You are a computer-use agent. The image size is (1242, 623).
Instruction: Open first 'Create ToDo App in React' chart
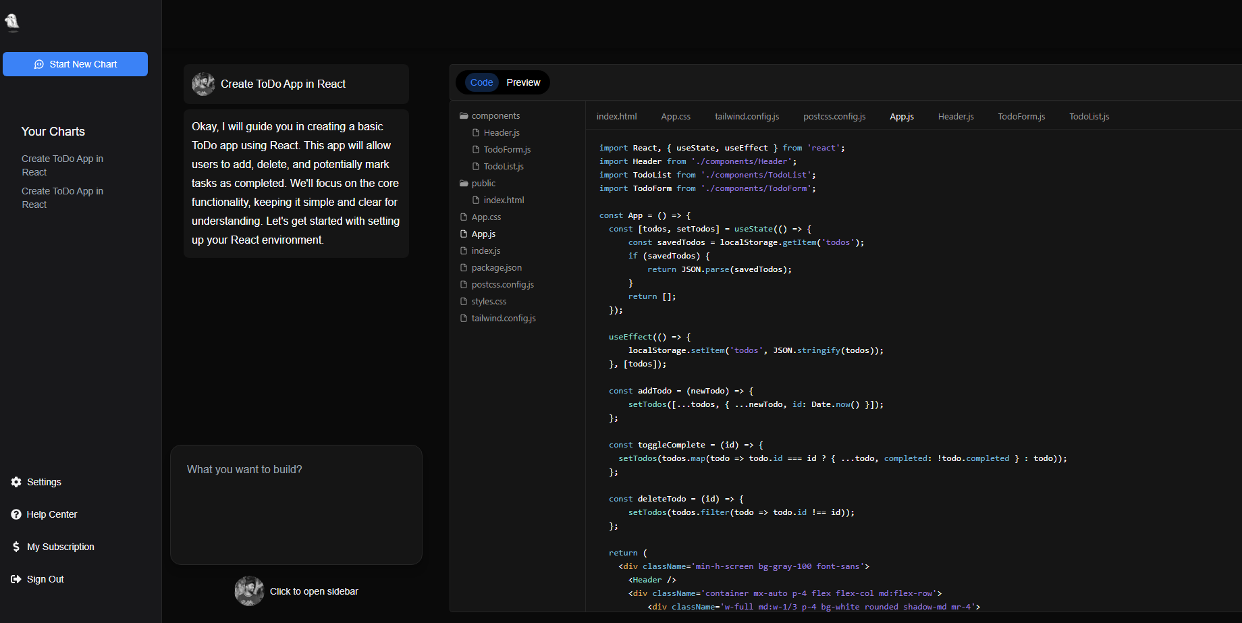tap(62, 165)
